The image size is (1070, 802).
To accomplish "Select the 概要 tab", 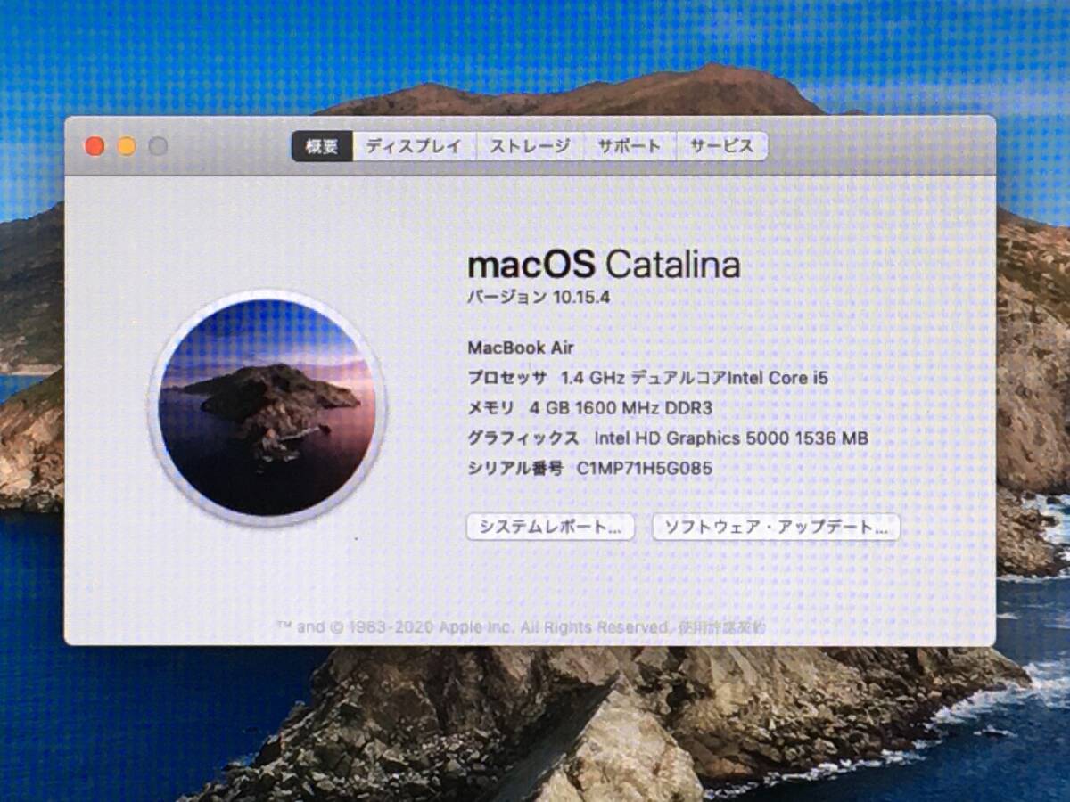I will tap(322, 146).
